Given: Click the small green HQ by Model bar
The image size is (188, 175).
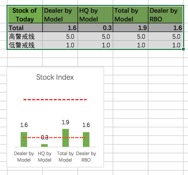Looking at the screenshot, I should click(44, 145).
